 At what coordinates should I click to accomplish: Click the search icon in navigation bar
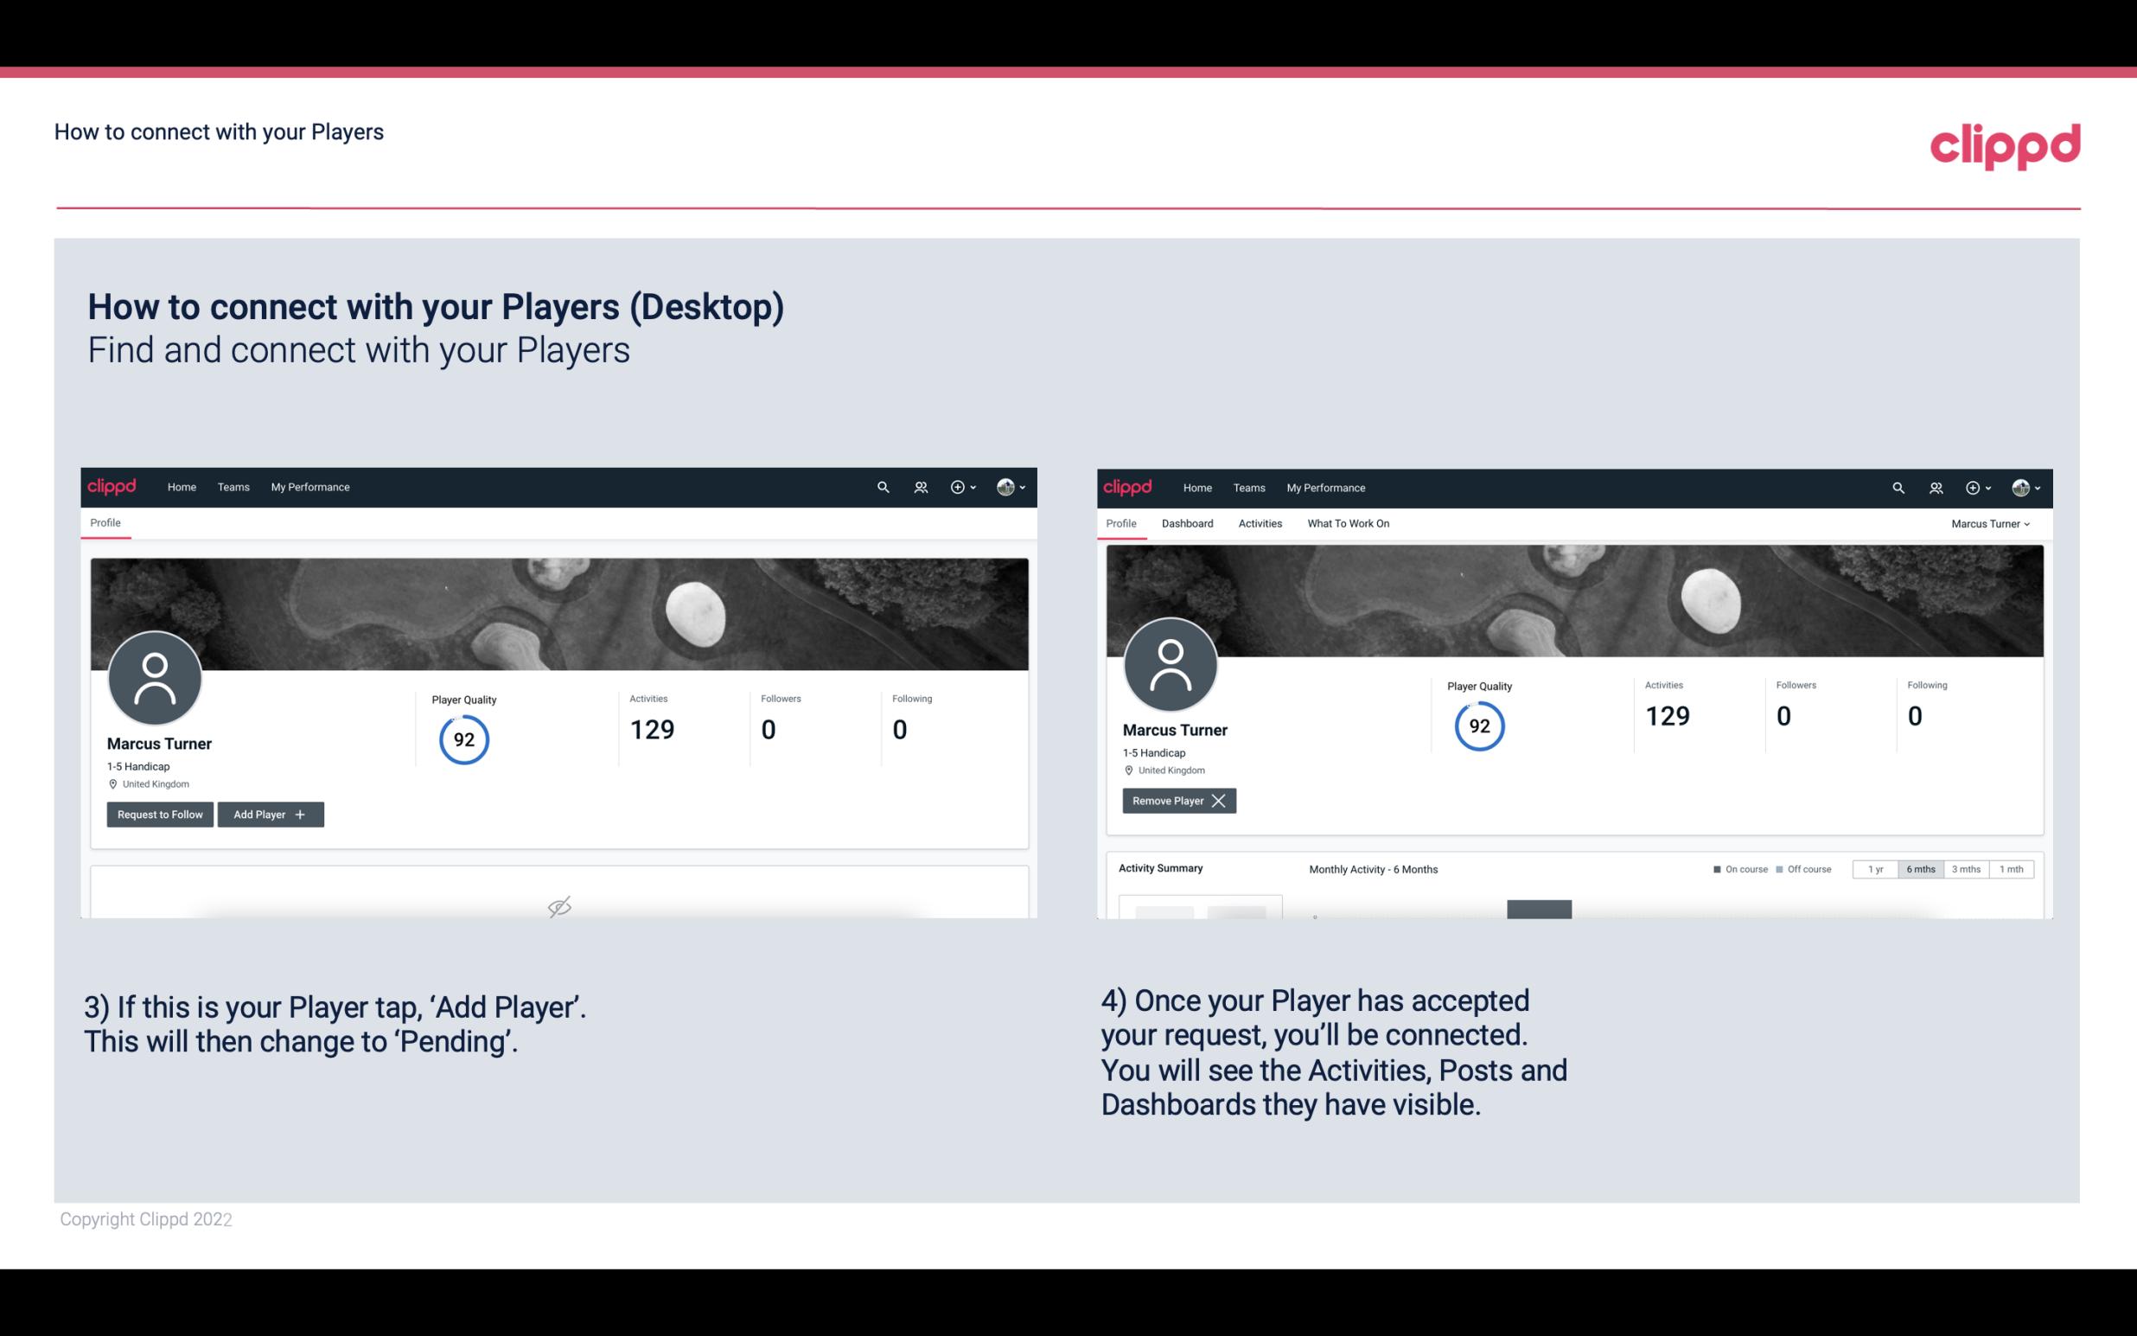(x=882, y=486)
